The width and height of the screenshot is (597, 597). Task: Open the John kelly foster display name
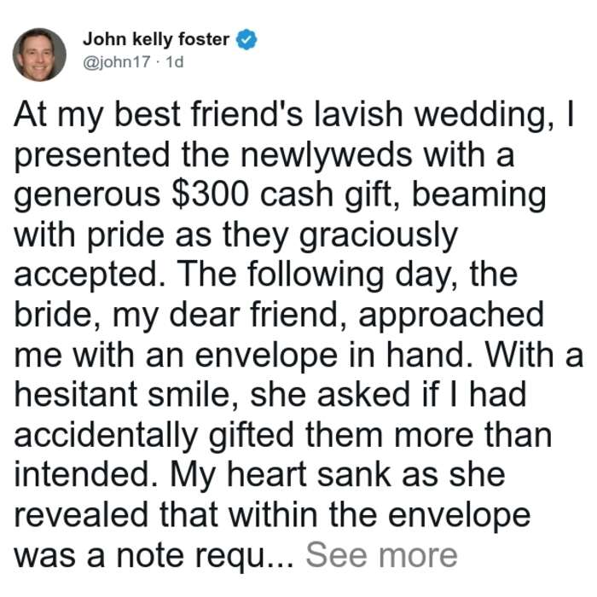click(156, 39)
